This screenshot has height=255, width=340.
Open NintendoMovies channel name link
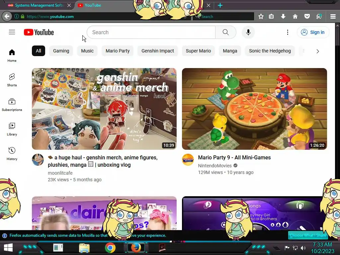215,166
